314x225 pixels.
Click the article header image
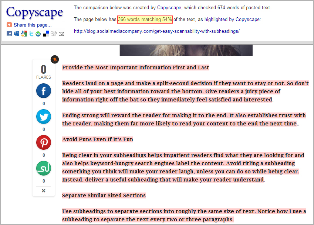click(186, 50)
